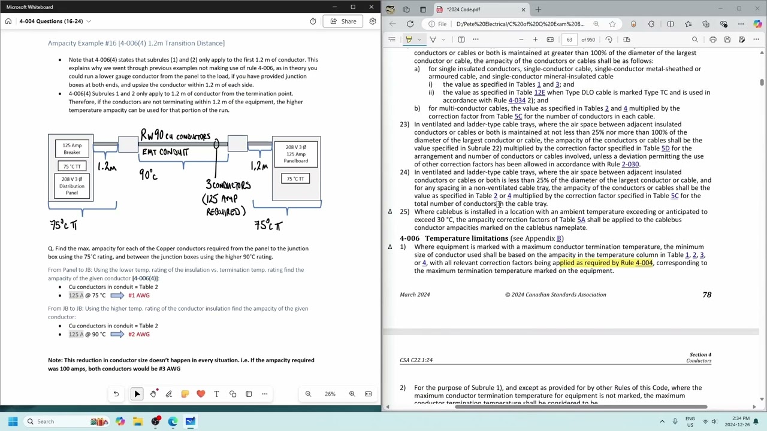Share the whiteboard
Screen dimensions: 767x431
[343, 22]
